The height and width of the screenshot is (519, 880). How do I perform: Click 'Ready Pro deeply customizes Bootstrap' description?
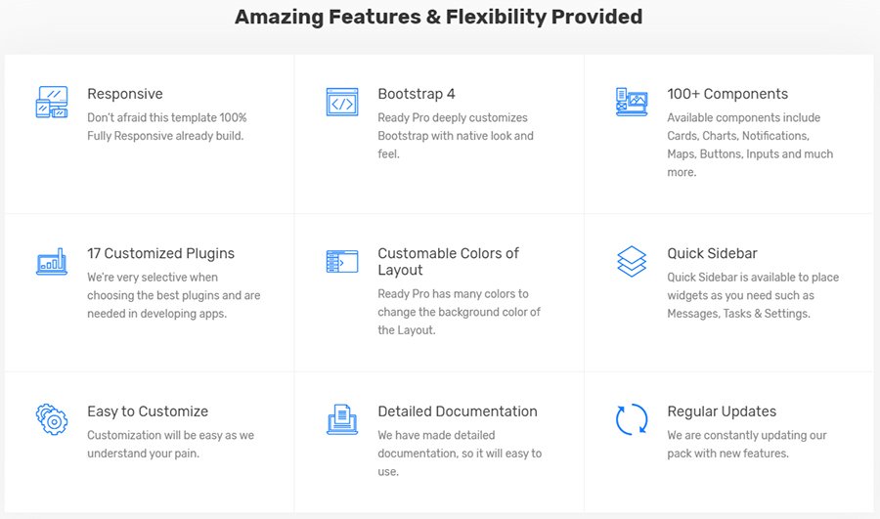[x=456, y=136]
